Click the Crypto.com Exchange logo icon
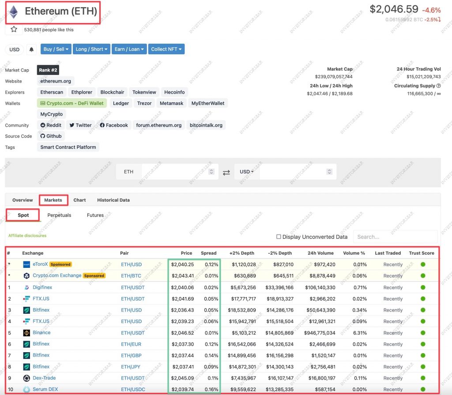This screenshot has height=395, width=452. point(26,276)
